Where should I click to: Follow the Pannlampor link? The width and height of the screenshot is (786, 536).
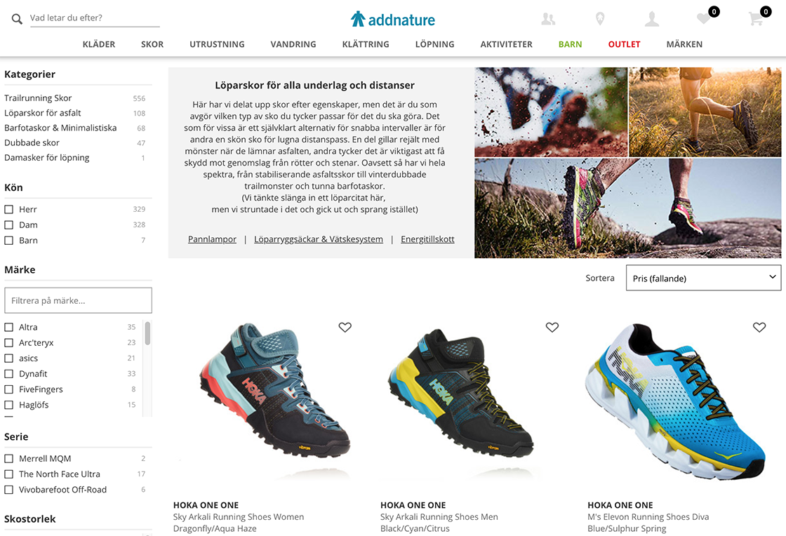(212, 239)
